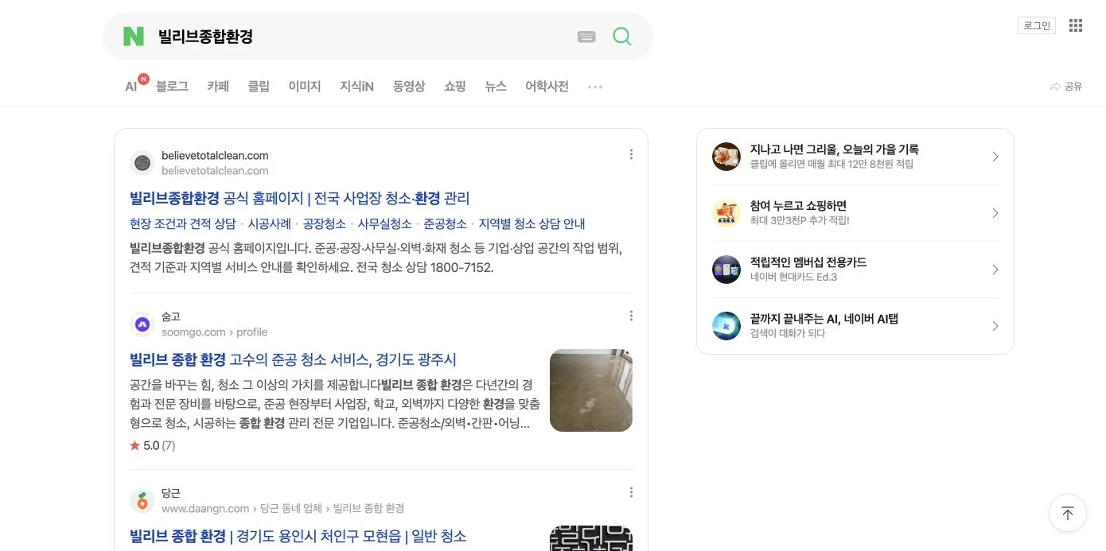1106x551 pixels.
Task: Click the 빌리브종합환경 공식 홈페이지입니다 description
Action: 376,258
